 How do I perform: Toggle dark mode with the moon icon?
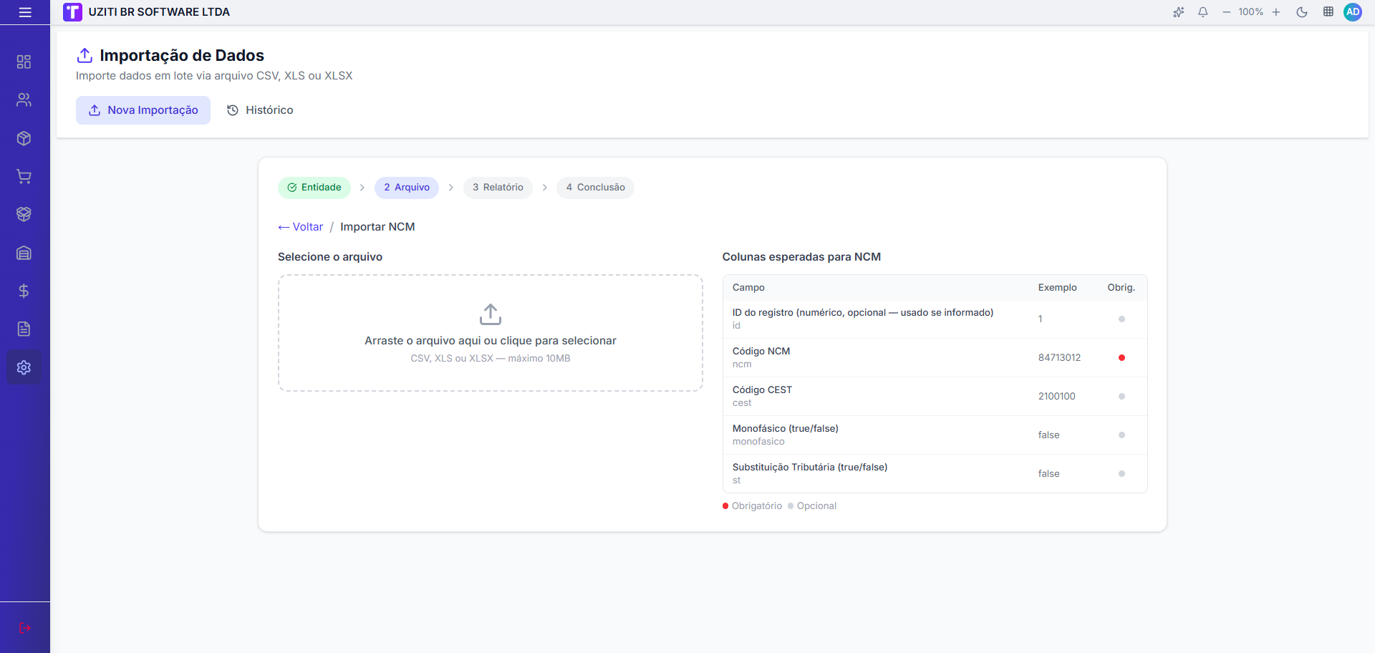tap(1302, 12)
